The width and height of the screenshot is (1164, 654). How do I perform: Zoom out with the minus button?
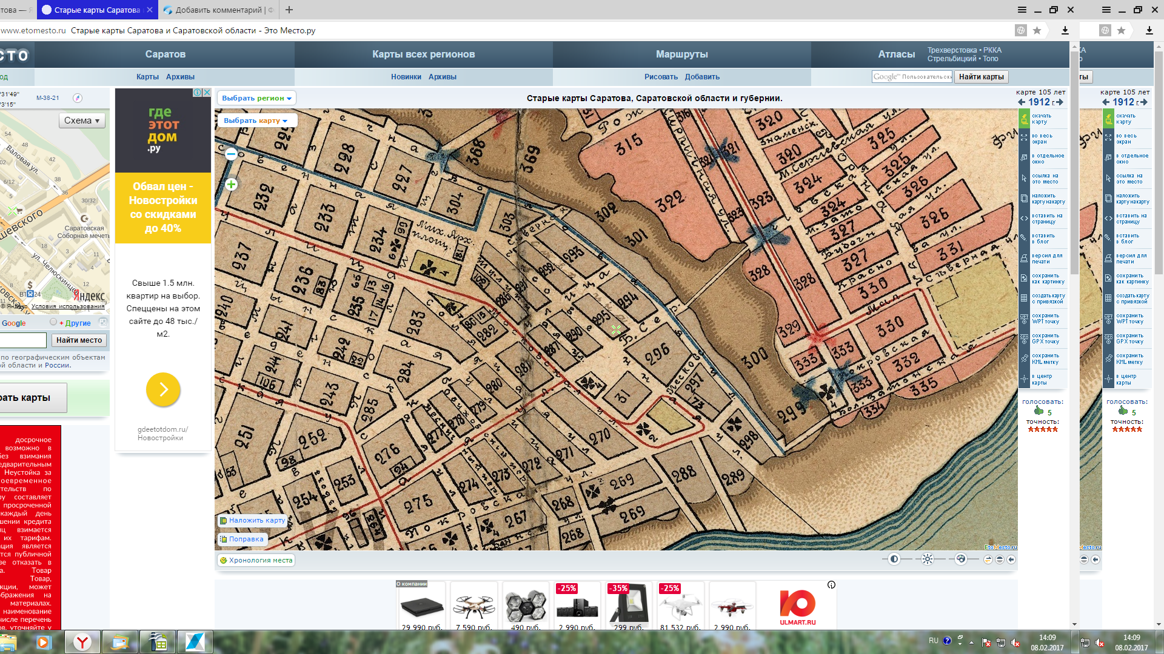pos(231,154)
